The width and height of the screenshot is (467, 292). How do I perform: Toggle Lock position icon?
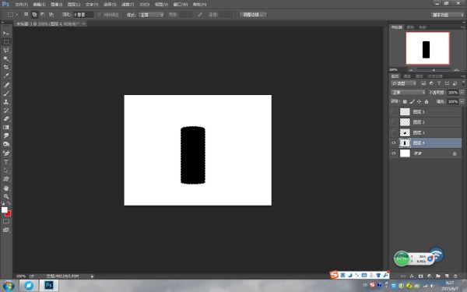tap(419, 101)
